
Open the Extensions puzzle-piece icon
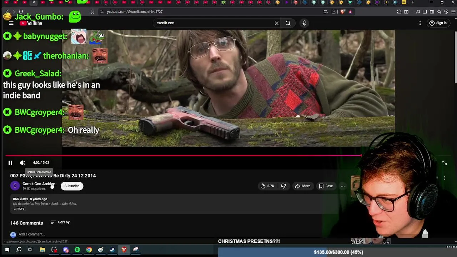pyautogui.click(x=399, y=12)
